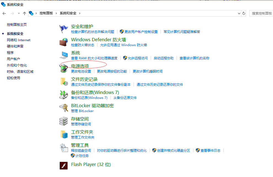The image size is (273, 177).
Task: Click the Flash Player red icon
Action: tap(64, 165)
